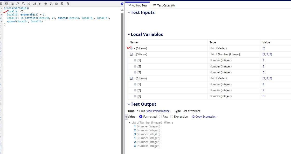Click the scroll-up arrow of code editor
The width and height of the screenshot is (291, 154).
click(x=122, y=10)
